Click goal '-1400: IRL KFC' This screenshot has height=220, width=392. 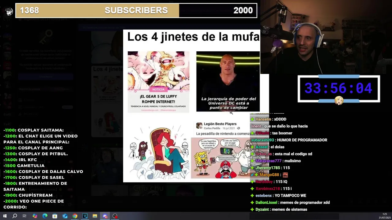[20, 160]
